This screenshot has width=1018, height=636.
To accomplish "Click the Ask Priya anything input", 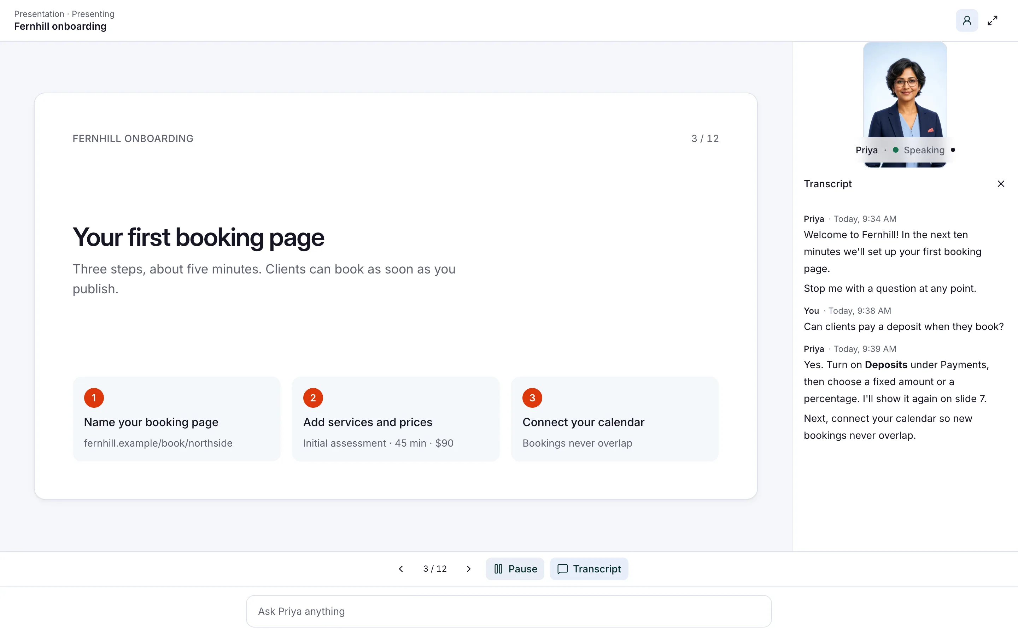I will [x=509, y=611].
